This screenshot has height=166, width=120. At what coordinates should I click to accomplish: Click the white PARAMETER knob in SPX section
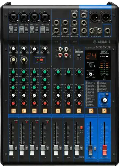pos(90,74)
